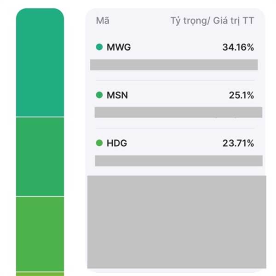Click the large gray block below HDG
The width and height of the screenshot is (276, 276).
tap(177, 222)
